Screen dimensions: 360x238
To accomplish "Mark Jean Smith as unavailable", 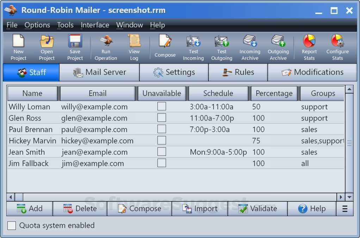I will [x=162, y=152].
